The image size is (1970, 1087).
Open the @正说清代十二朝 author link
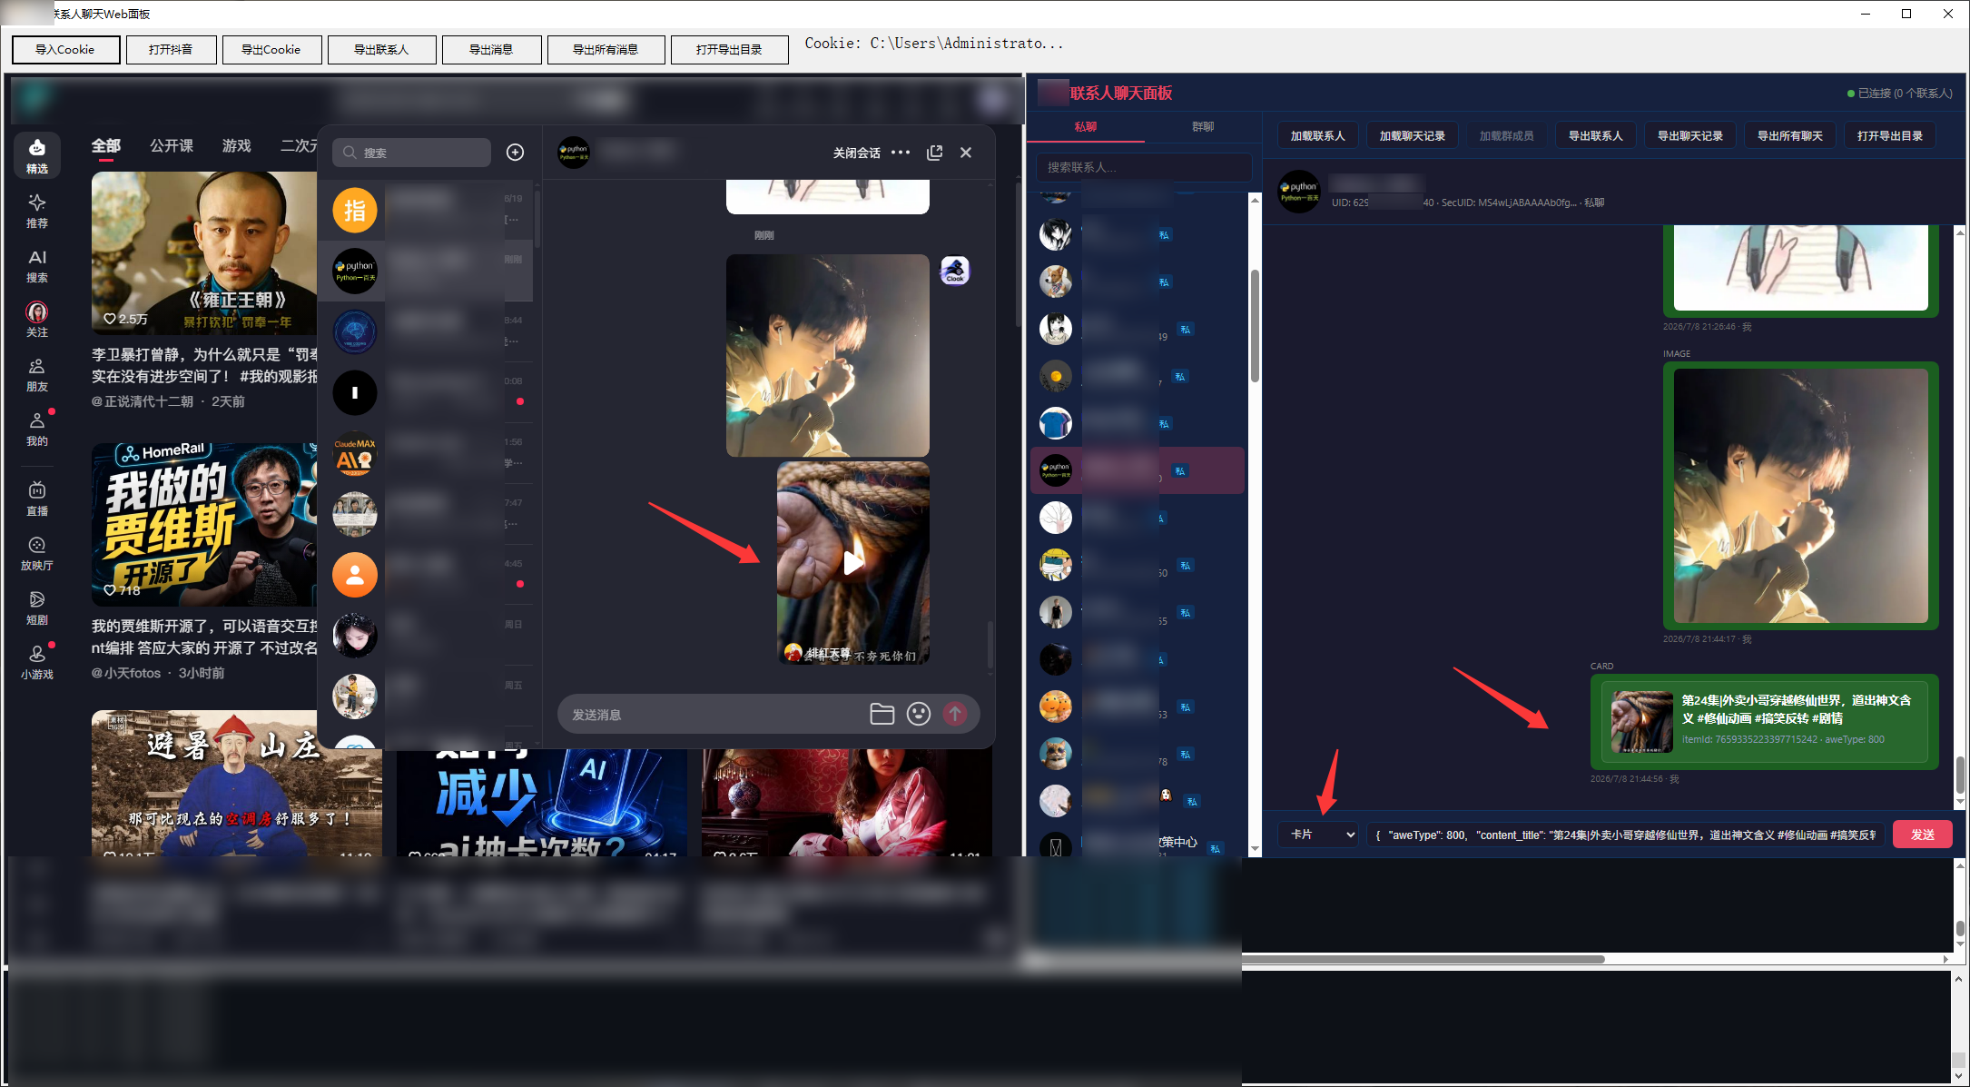pos(143,401)
